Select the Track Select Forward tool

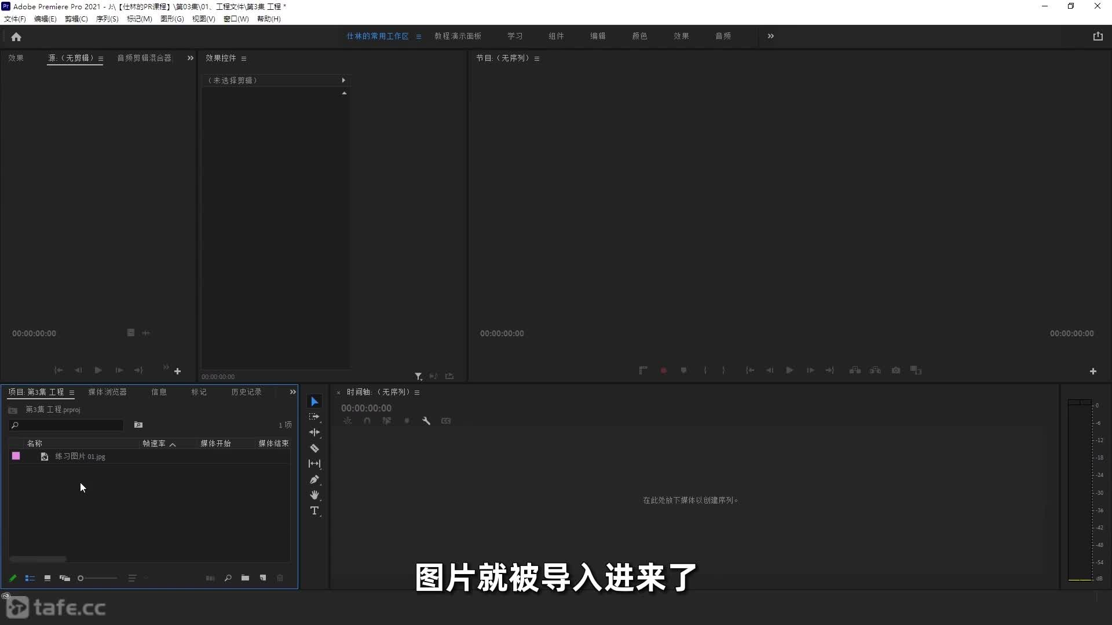point(314,417)
